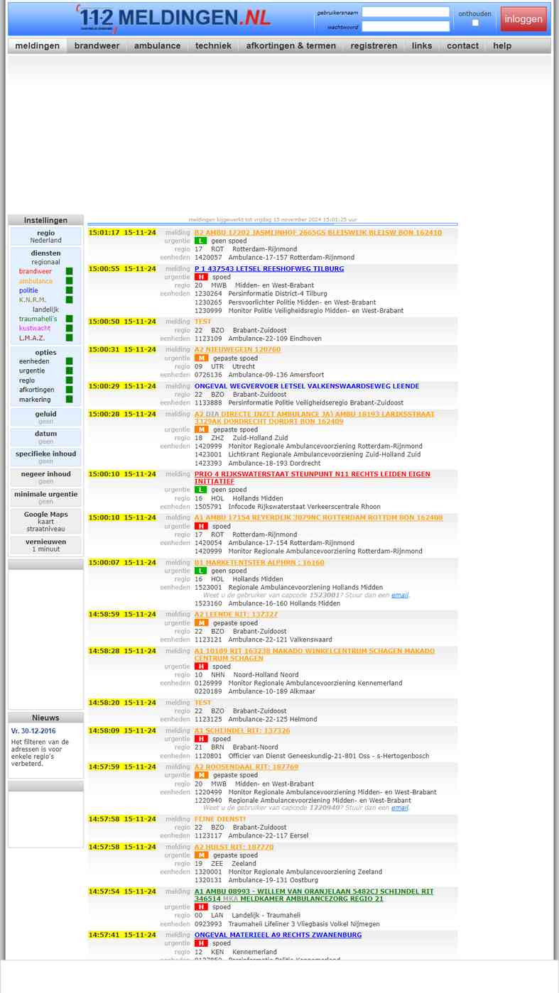
Task: Click the M urgency badge on the A2 Leende rit report
Action: click(201, 623)
